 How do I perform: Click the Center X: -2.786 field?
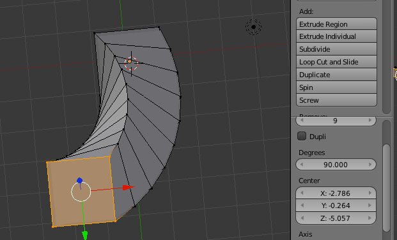click(336, 193)
